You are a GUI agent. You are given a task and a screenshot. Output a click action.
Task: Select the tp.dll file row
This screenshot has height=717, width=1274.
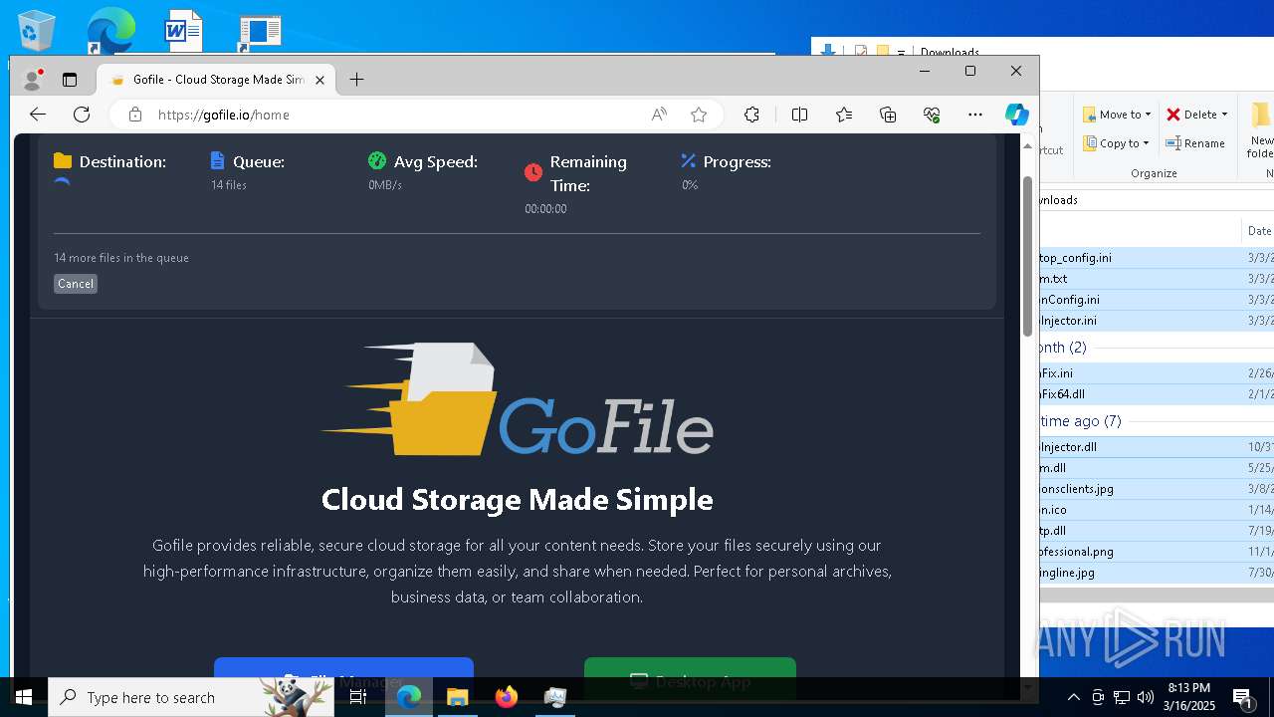pos(1157,531)
